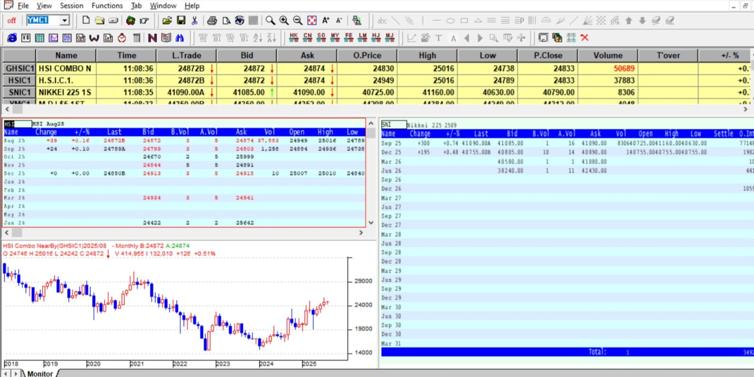Click the HSI code input field
This screenshot has height=377, width=754.
click(18, 124)
